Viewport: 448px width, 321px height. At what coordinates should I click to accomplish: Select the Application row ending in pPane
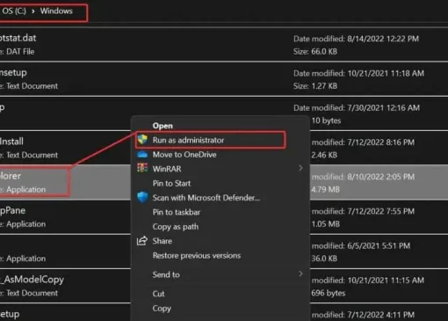click(x=65, y=217)
